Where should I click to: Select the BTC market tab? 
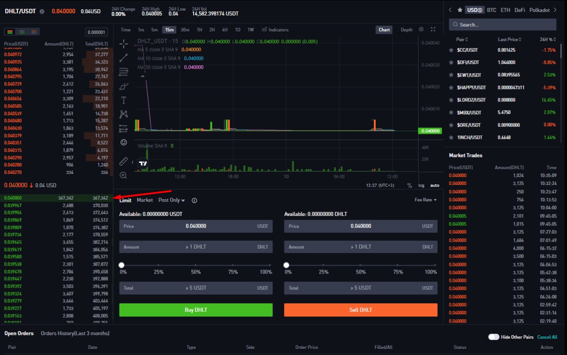click(x=491, y=10)
